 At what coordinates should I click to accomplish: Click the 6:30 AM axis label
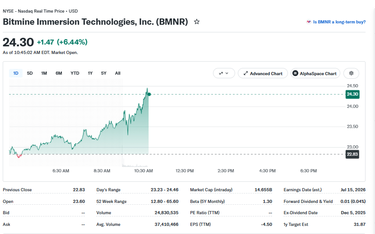pyautogui.click(x=61, y=171)
